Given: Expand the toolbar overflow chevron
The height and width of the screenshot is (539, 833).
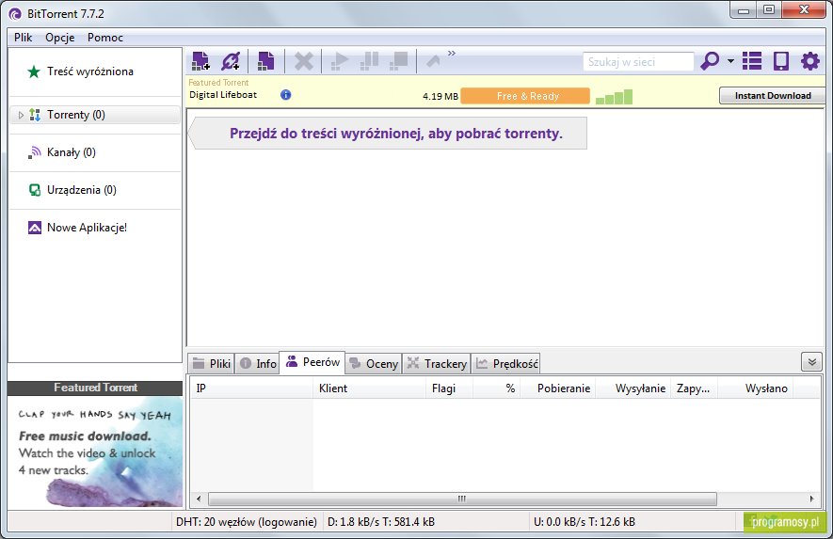Looking at the screenshot, I should point(452,53).
